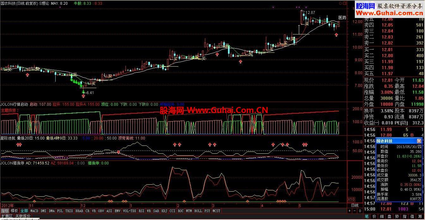Select the 盘 tab in quote panel

[390, 217]
